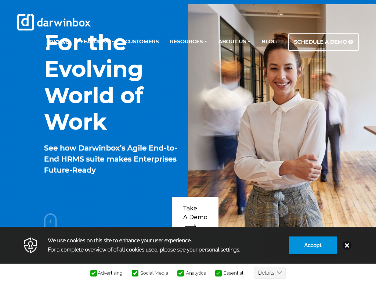Toggle the Social Media cookies checkbox
The height and width of the screenshot is (282, 376).
point(135,273)
